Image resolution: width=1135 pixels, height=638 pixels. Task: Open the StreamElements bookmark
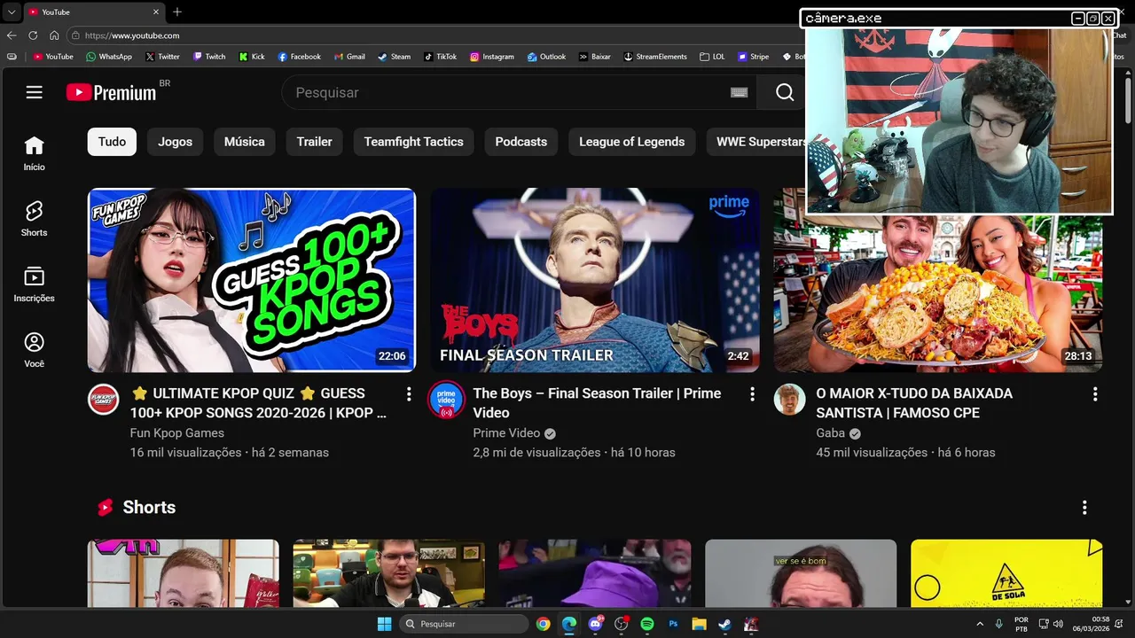click(655, 56)
